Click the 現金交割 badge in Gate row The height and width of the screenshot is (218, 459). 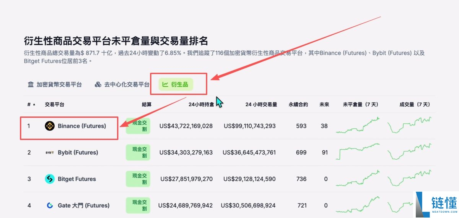(x=138, y=205)
